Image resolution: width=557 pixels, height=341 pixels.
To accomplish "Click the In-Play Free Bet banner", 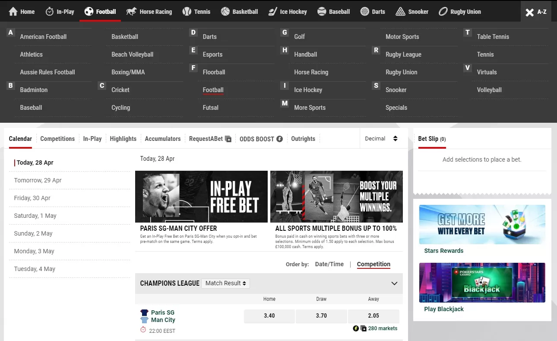I will 201,197.
